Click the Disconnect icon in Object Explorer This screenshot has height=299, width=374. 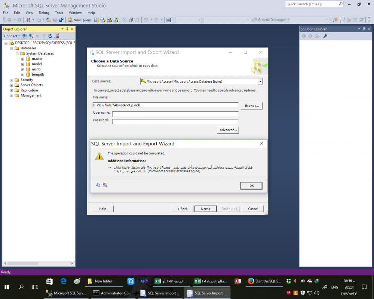pos(31,36)
